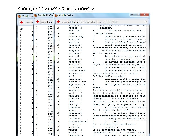Select the word "torrid"
The width and height of the screenshot is (181, 136).
point(73,124)
